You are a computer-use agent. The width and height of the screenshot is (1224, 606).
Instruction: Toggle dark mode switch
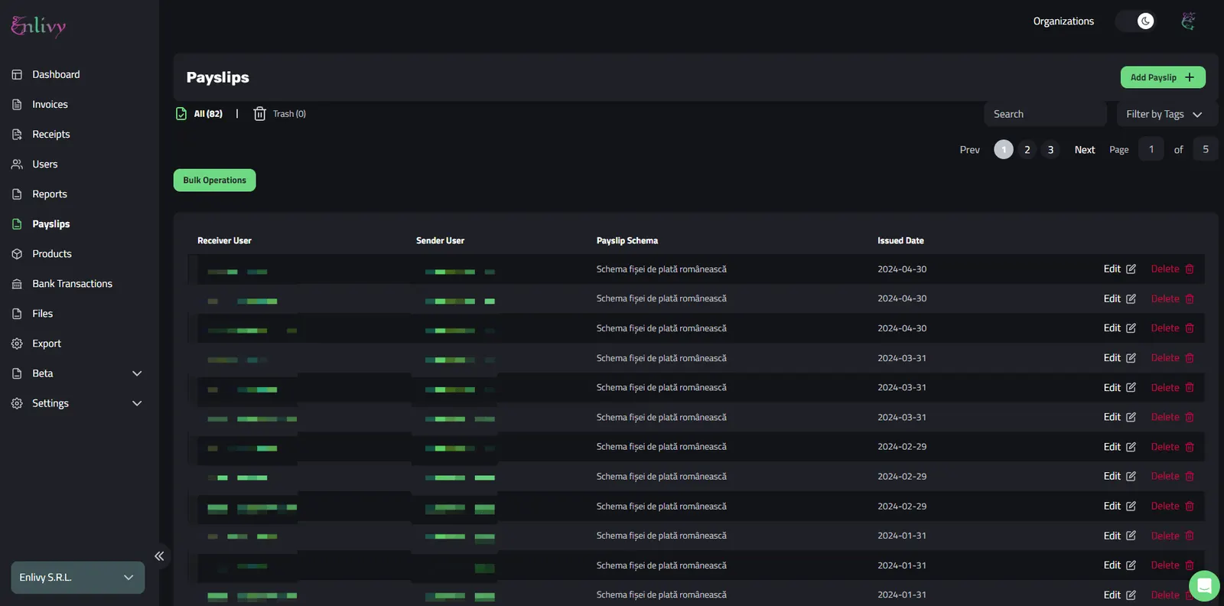(1135, 21)
